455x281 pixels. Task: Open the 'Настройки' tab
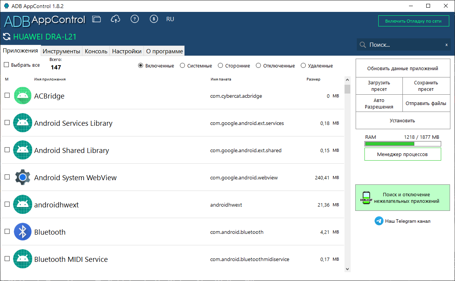click(127, 51)
